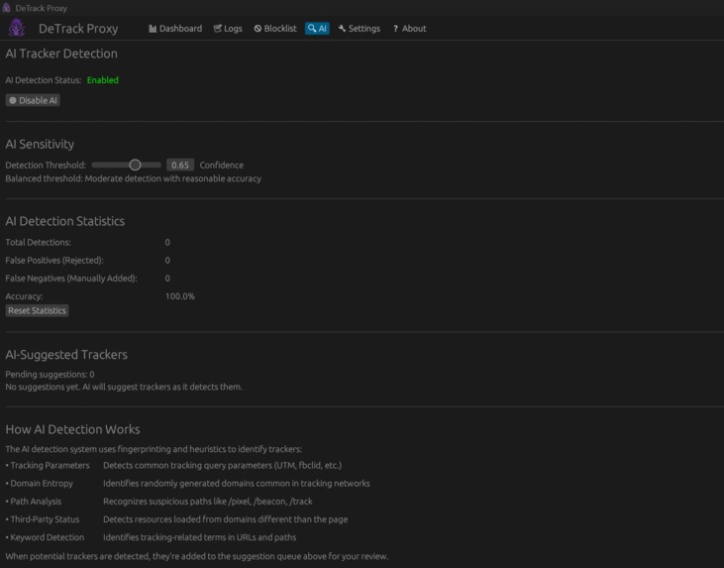Open the Dashboard tab
The width and height of the screenshot is (724, 568).
(175, 29)
